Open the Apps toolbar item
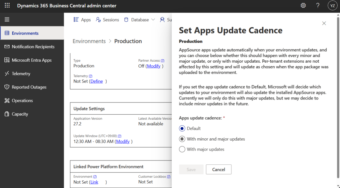This screenshot has height=188, width=340. click(x=82, y=20)
